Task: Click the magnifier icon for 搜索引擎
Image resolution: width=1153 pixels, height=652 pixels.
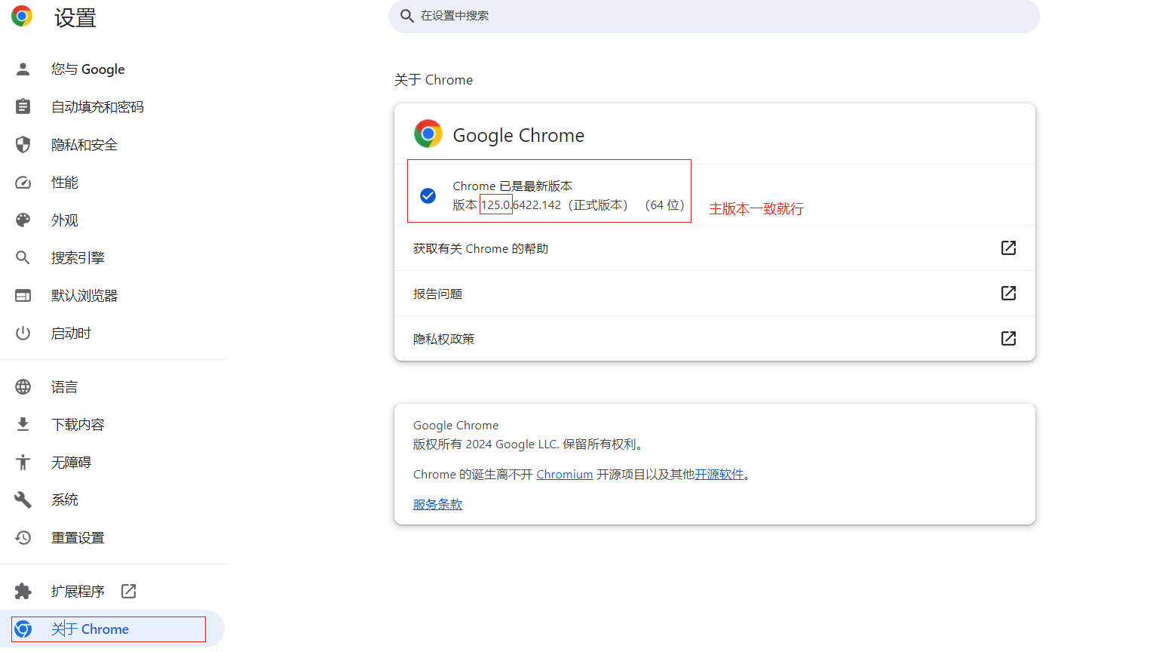Action: point(23,258)
